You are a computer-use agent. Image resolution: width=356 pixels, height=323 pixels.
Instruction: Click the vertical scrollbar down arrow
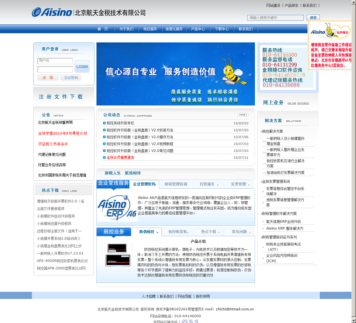click(x=354, y=320)
